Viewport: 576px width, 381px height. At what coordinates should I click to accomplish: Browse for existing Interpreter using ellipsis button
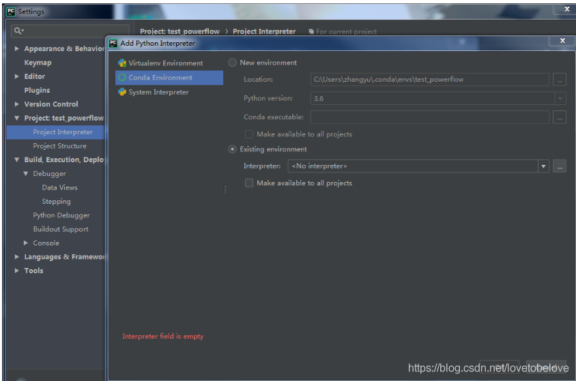[560, 166]
